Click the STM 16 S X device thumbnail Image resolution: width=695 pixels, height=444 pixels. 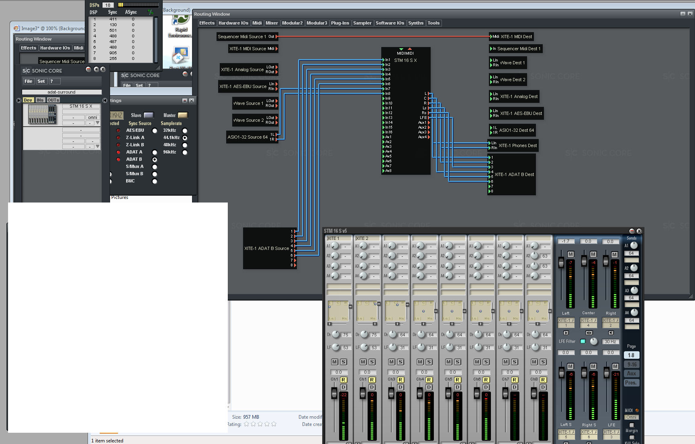43,115
